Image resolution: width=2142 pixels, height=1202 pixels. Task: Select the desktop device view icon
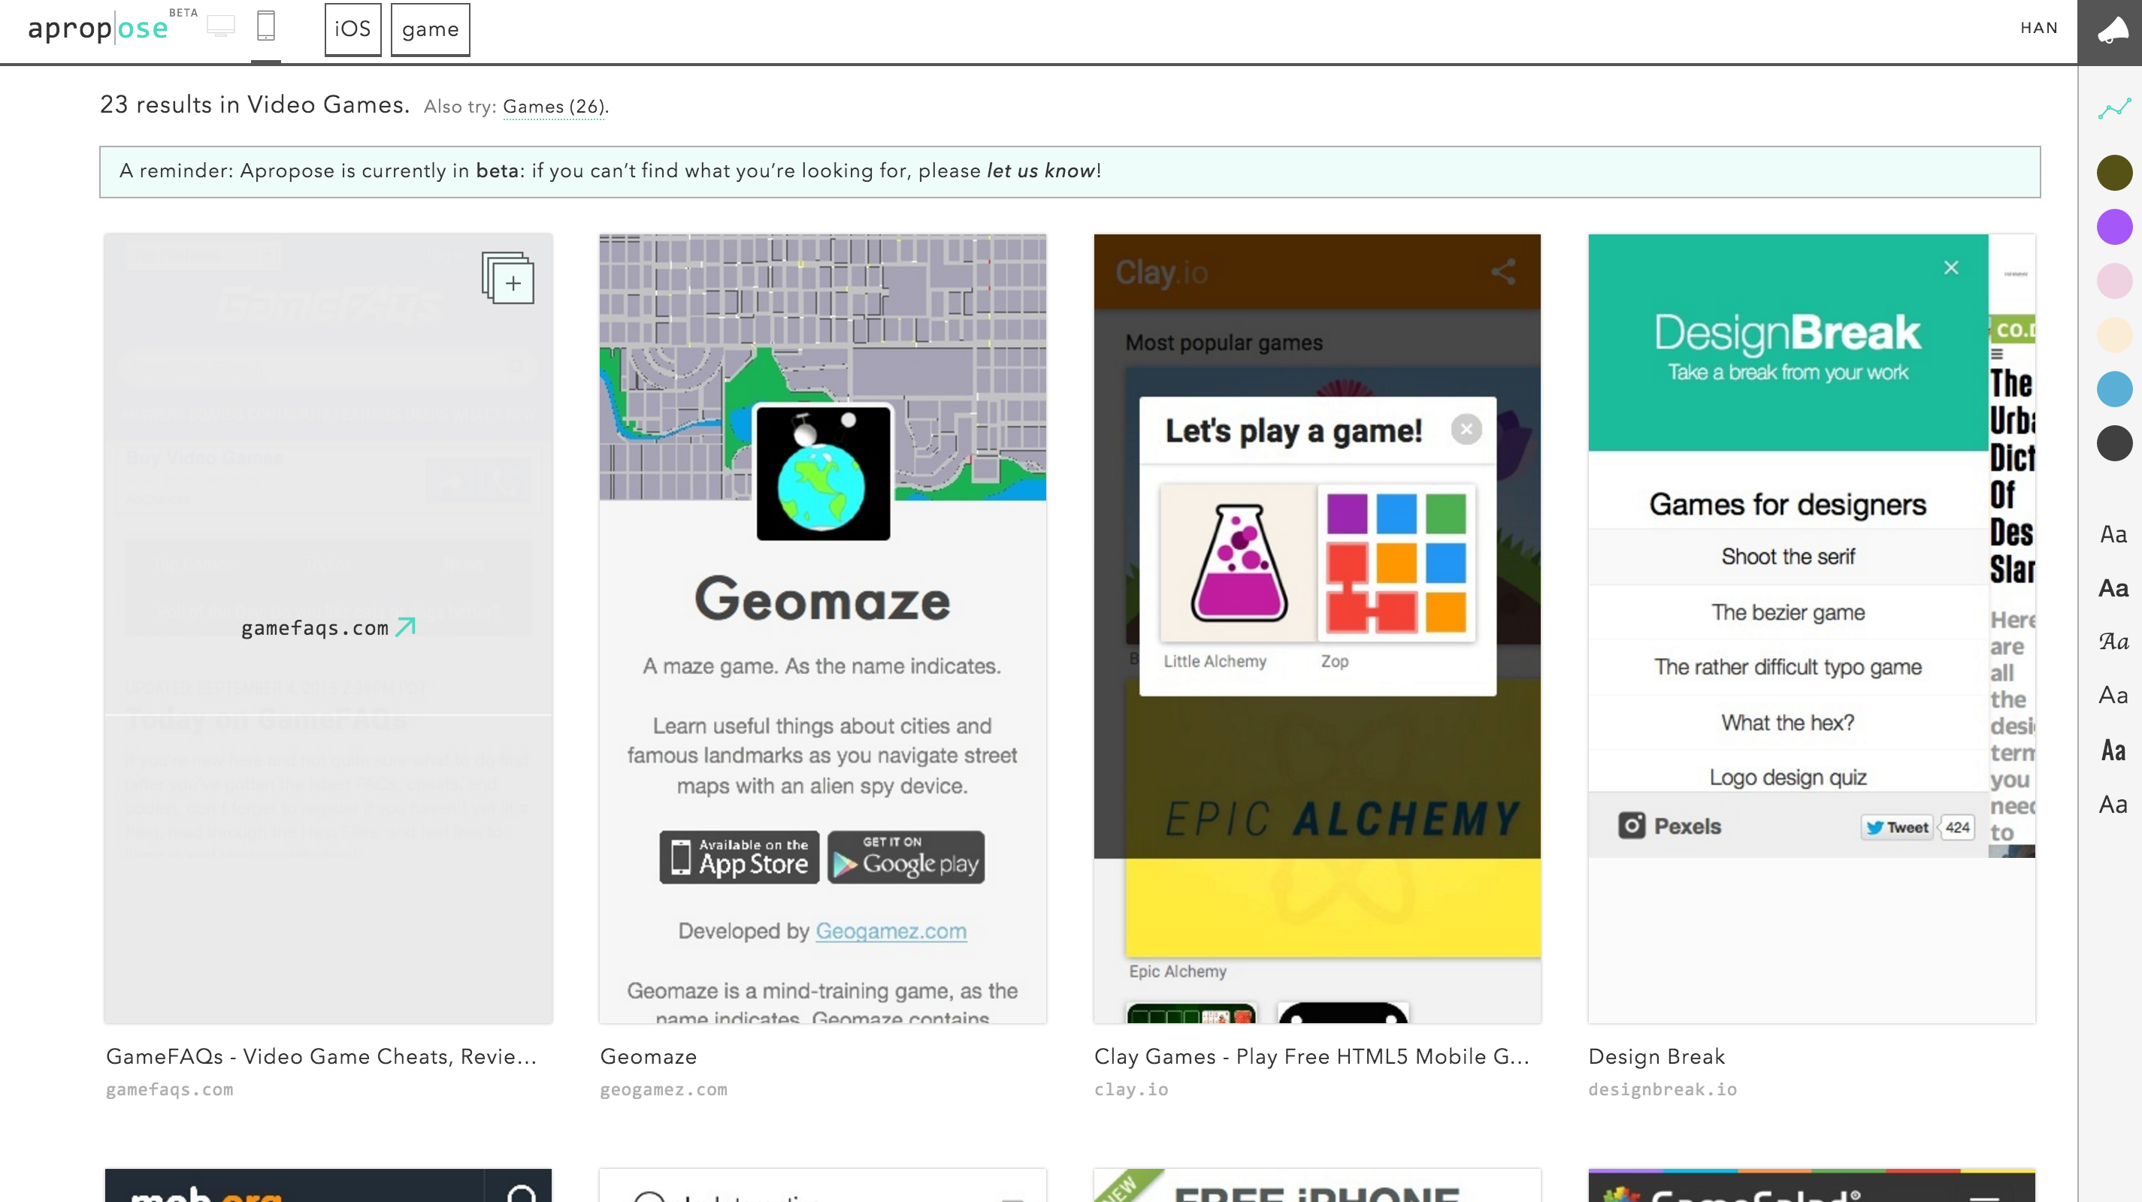[x=220, y=26]
